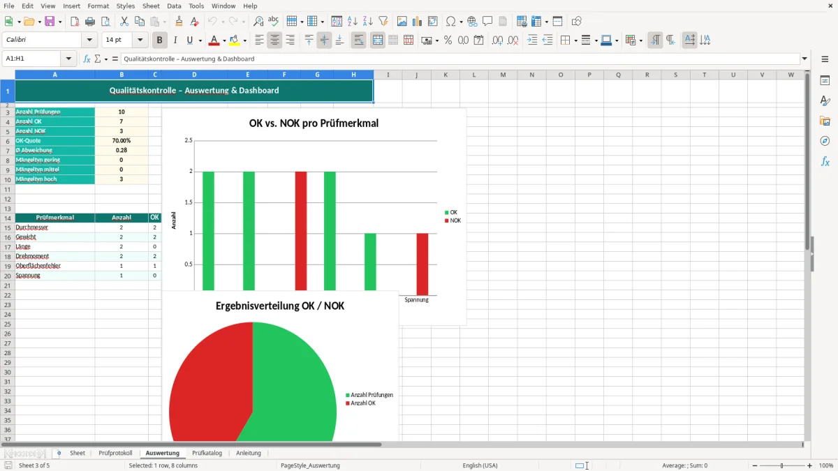Toggle Align Left
Viewport: 838px width, 471px height.
click(x=259, y=40)
